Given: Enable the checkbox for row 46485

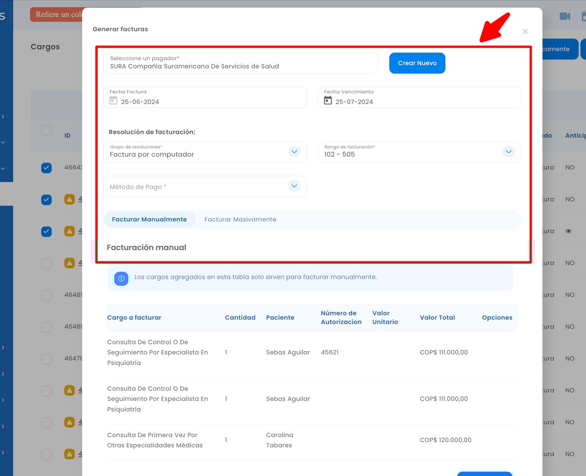Looking at the screenshot, I should pos(46,295).
